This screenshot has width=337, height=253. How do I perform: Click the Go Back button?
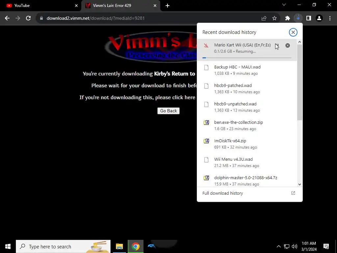(168, 111)
